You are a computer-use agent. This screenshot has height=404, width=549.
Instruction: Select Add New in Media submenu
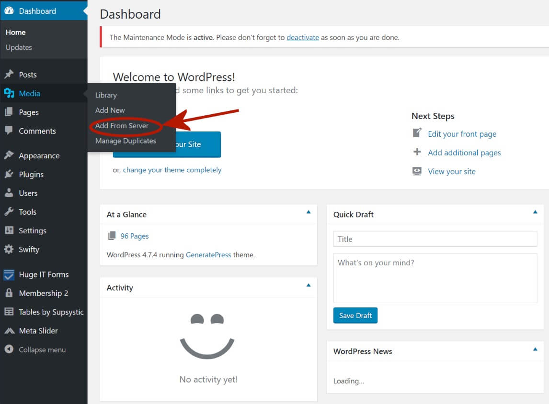110,110
